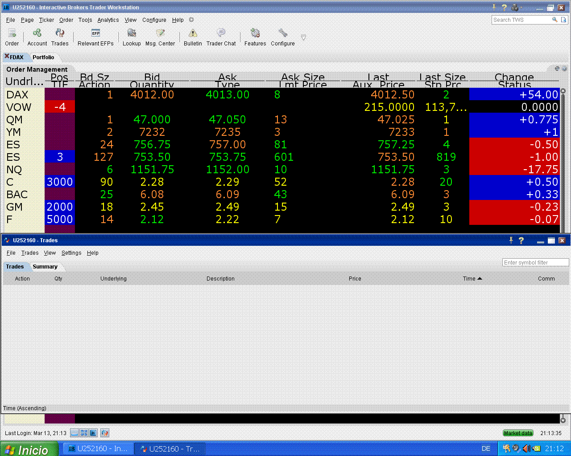Click the Order Management scrollbar up arrow
This screenshot has height=456, width=571.
563,91
